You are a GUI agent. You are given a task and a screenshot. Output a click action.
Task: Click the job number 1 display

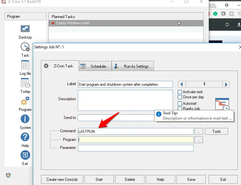point(204,84)
